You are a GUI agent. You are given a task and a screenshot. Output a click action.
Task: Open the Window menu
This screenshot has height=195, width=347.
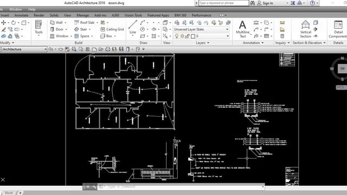pos(15,10)
